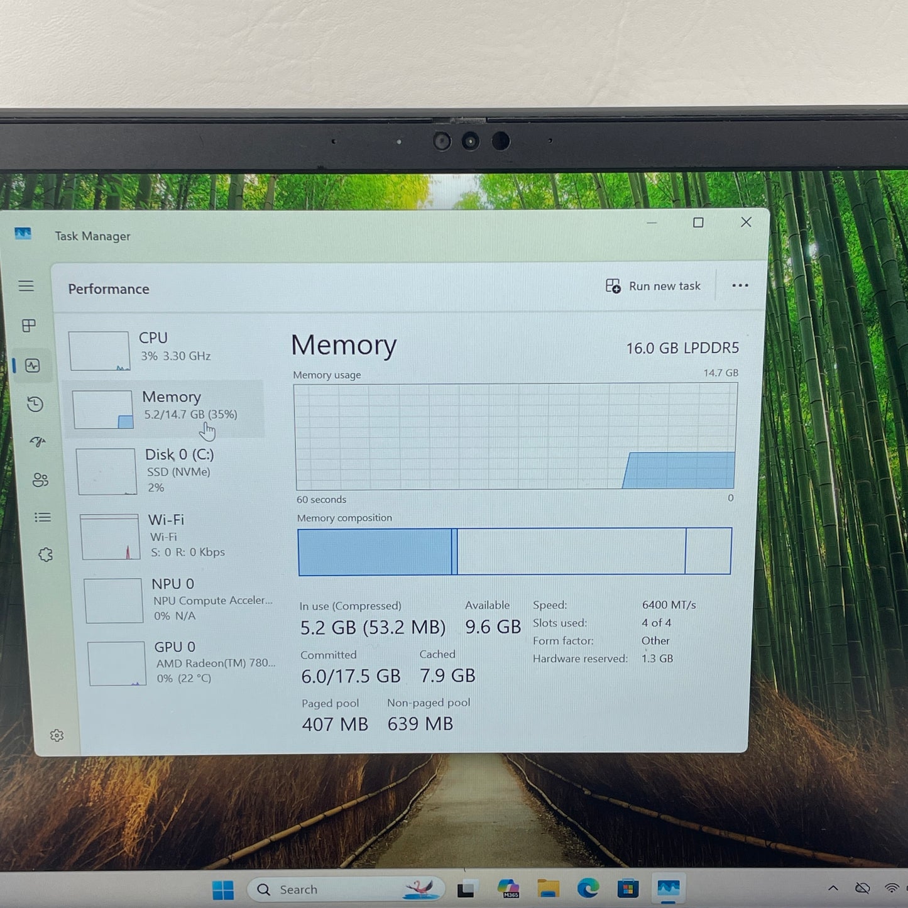The image size is (908, 908).
Task: Click the Non-paged pool value 639 MB
Action: (x=420, y=724)
